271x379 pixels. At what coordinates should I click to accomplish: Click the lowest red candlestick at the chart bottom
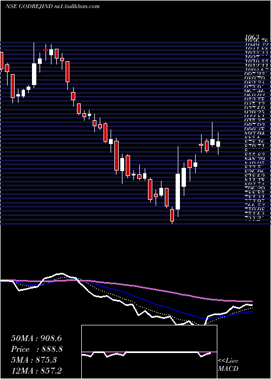click(172, 215)
